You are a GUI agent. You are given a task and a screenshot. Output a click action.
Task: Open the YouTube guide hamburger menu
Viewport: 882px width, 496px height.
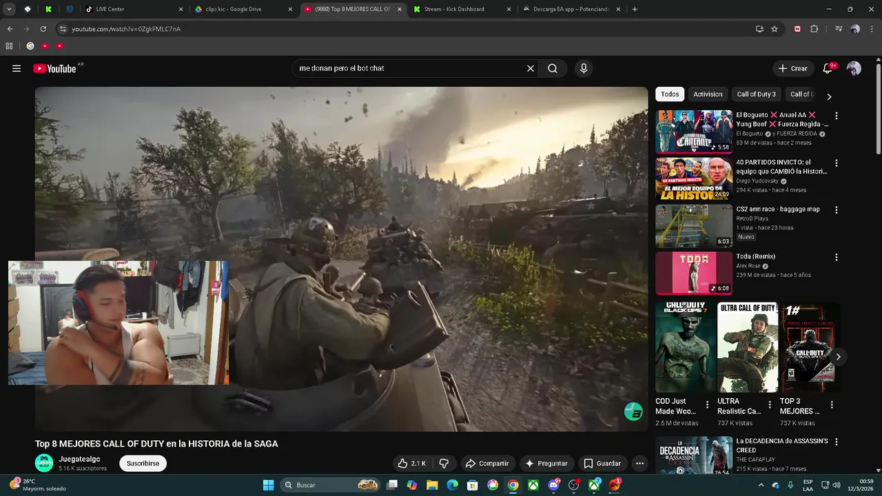click(x=17, y=68)
